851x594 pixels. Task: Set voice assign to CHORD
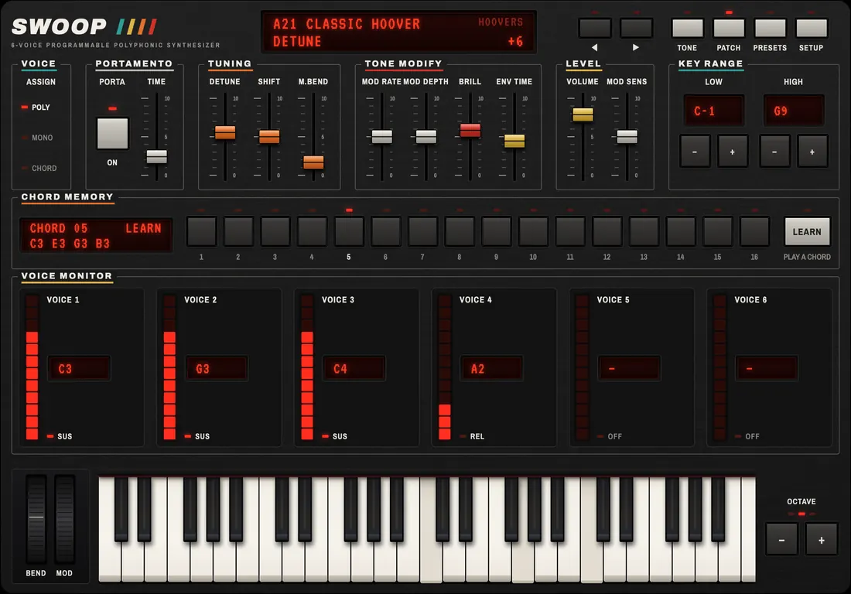coord(39,168)
